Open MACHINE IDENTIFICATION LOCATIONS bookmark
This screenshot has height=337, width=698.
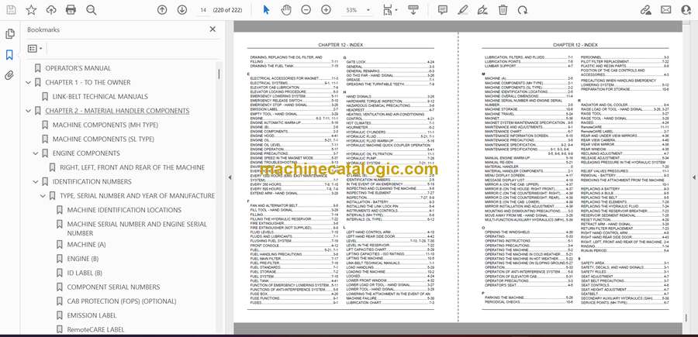tap(124, 210)
